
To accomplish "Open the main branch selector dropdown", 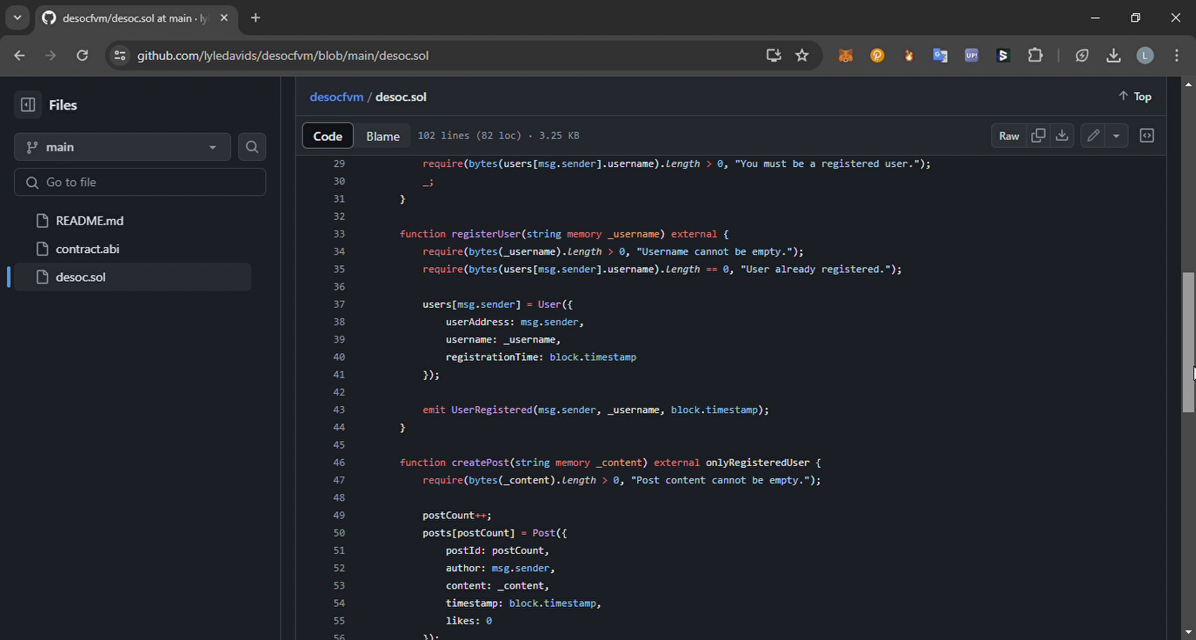I will click(123, 147).
